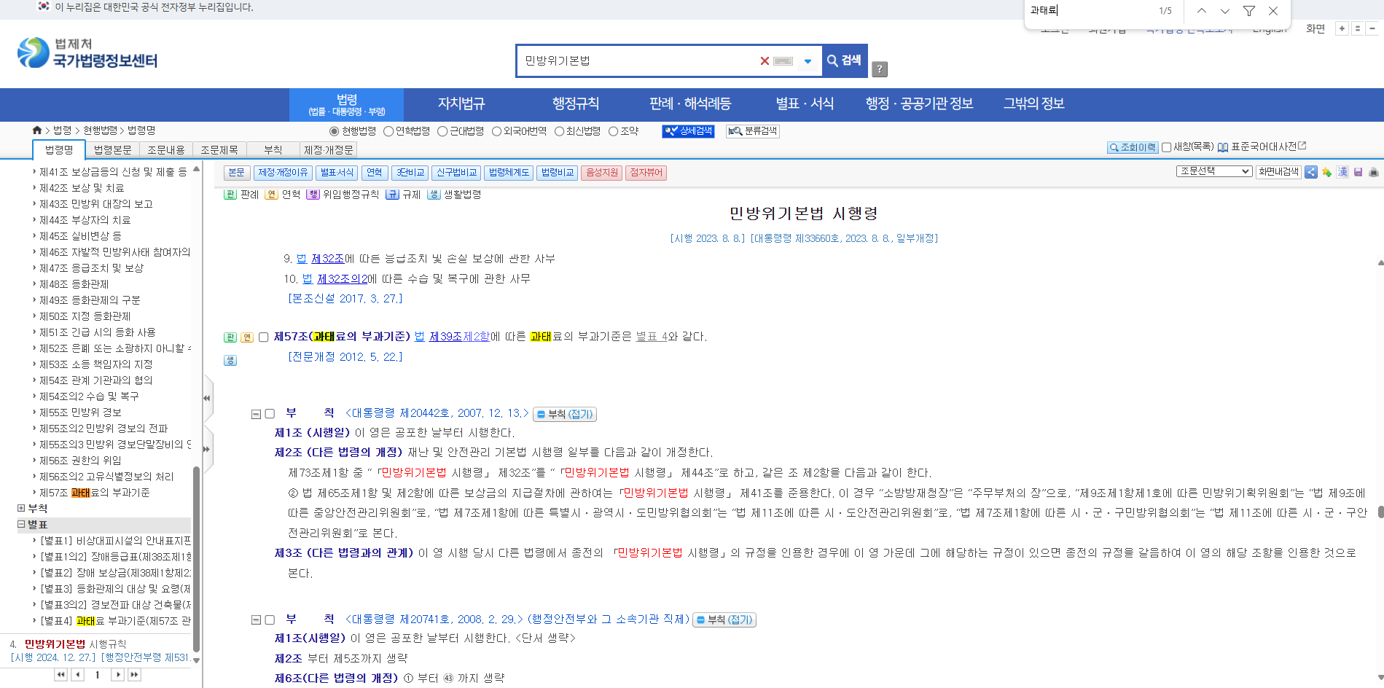Click the 검색 search button
The image size is (1384, 688).
[844, 61]
